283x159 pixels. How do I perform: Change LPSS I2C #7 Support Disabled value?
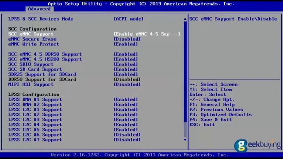[x=127, y=140]
